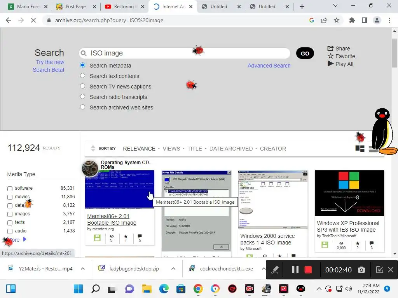Check the audio media type filter
This screenshot has height=298, width=398.
(10, 231)
